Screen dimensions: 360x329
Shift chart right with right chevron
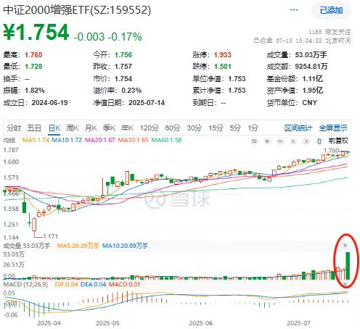click(x=306, y=141)
